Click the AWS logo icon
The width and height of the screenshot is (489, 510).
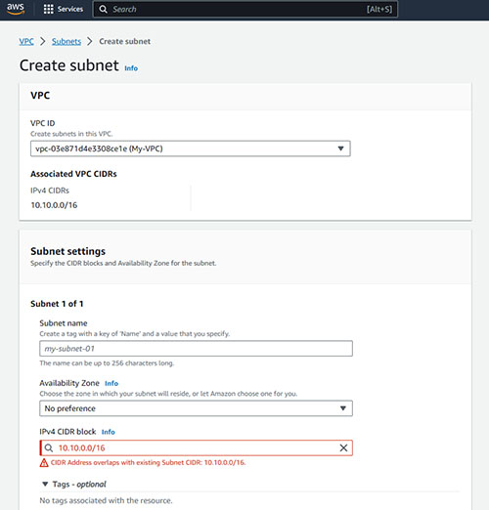point(16,9)
